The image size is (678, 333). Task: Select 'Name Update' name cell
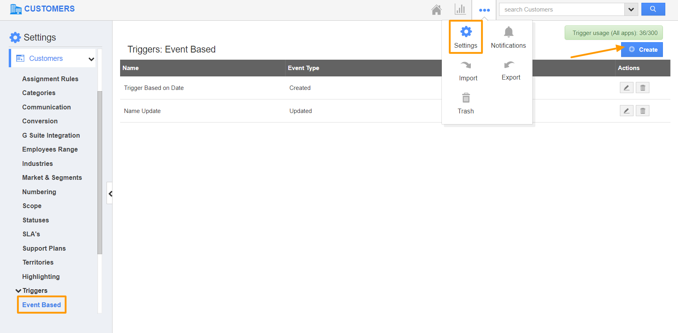tap(142, 111)
